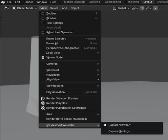Image resolution: width=168 pixels, height=140 pixels.
Task: Open Capture Settings...
Action: pyautogui.click(x=132, y=131)
